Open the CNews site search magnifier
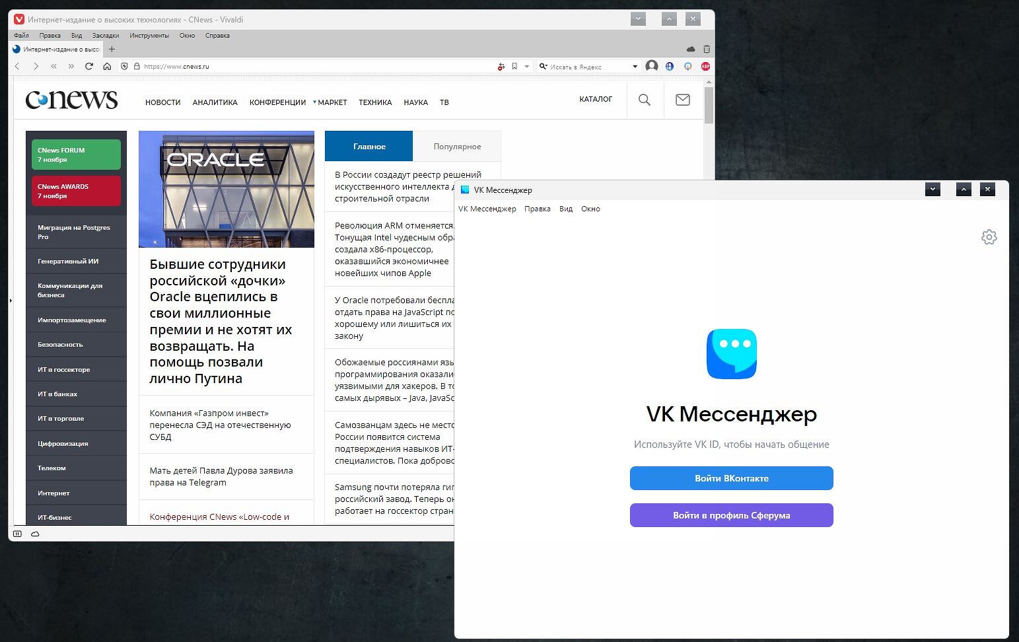Viewport: 1019px width, 642px height. pyautogui.click(x=645, y=100)
